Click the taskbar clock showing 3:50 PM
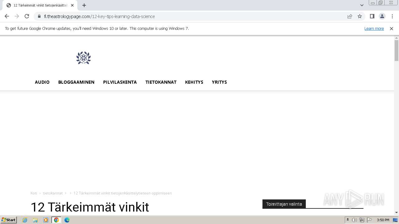 coord(383,220)
